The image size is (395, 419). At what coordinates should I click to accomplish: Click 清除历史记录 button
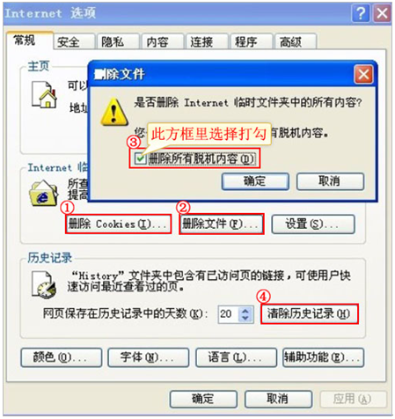click(x=309, y=314)
